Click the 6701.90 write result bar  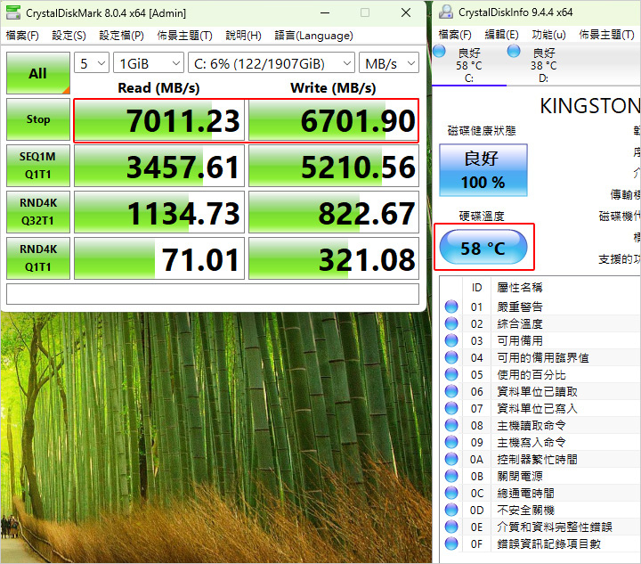334,120
